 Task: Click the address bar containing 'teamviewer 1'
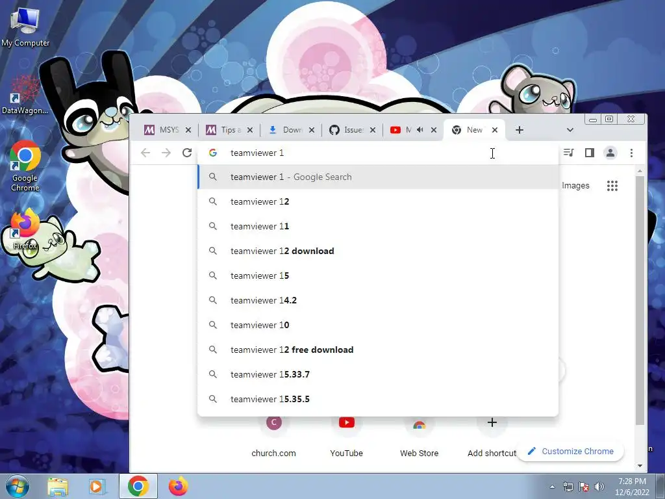click(378, 153)
